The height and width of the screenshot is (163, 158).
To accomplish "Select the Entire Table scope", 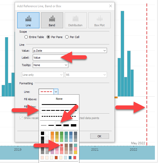I will click(x=26, y=37).
